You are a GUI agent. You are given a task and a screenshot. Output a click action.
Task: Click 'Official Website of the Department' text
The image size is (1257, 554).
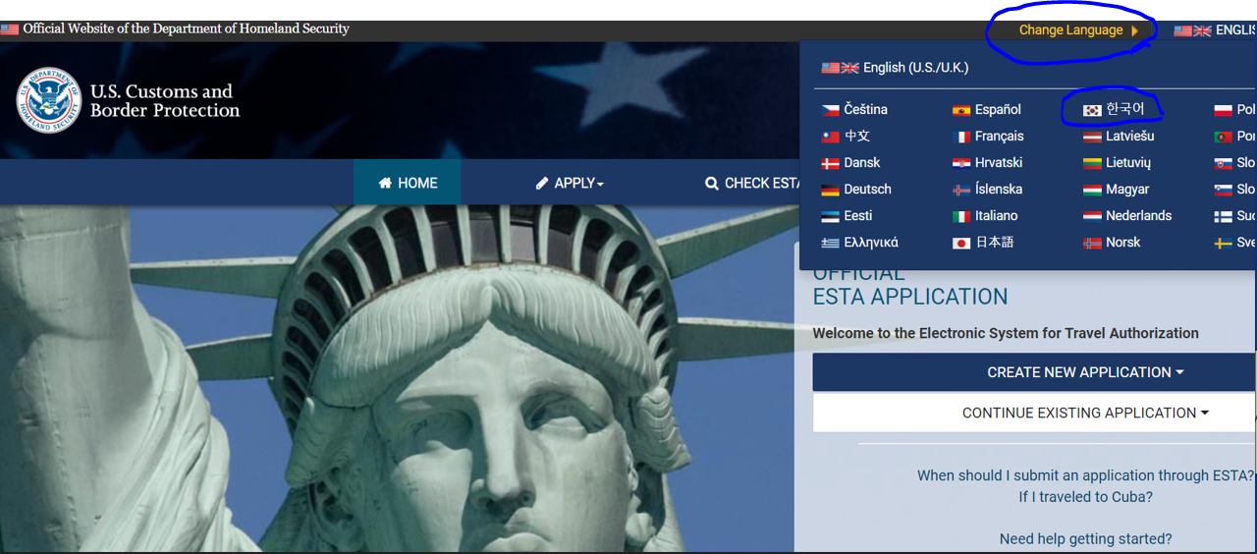(187, 29)
